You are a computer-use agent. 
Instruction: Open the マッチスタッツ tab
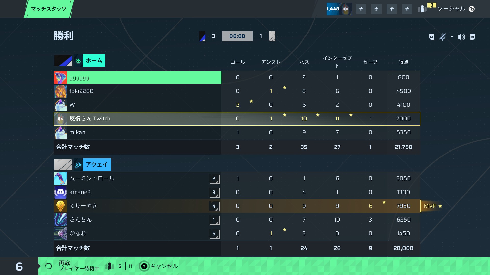[x=49, y=9]
